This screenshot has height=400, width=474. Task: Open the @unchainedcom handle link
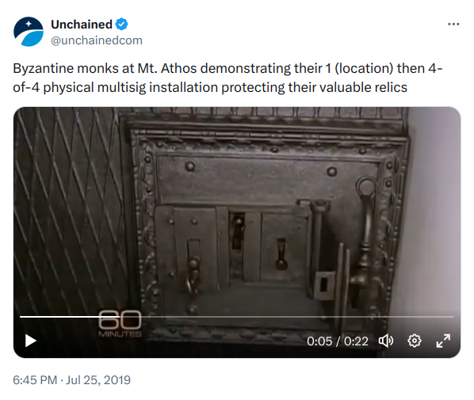[x=97, y=40]
